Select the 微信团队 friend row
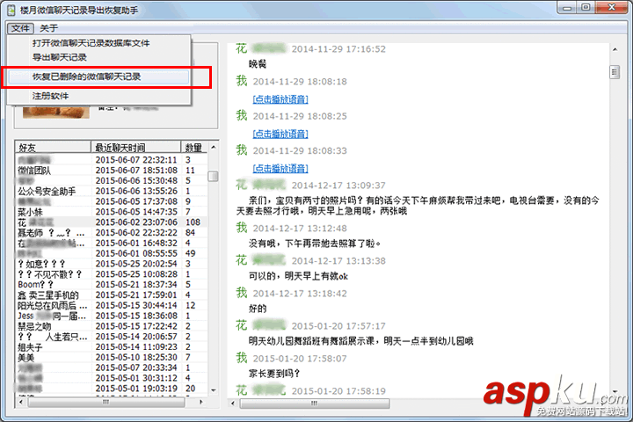 tap(111, 171)
